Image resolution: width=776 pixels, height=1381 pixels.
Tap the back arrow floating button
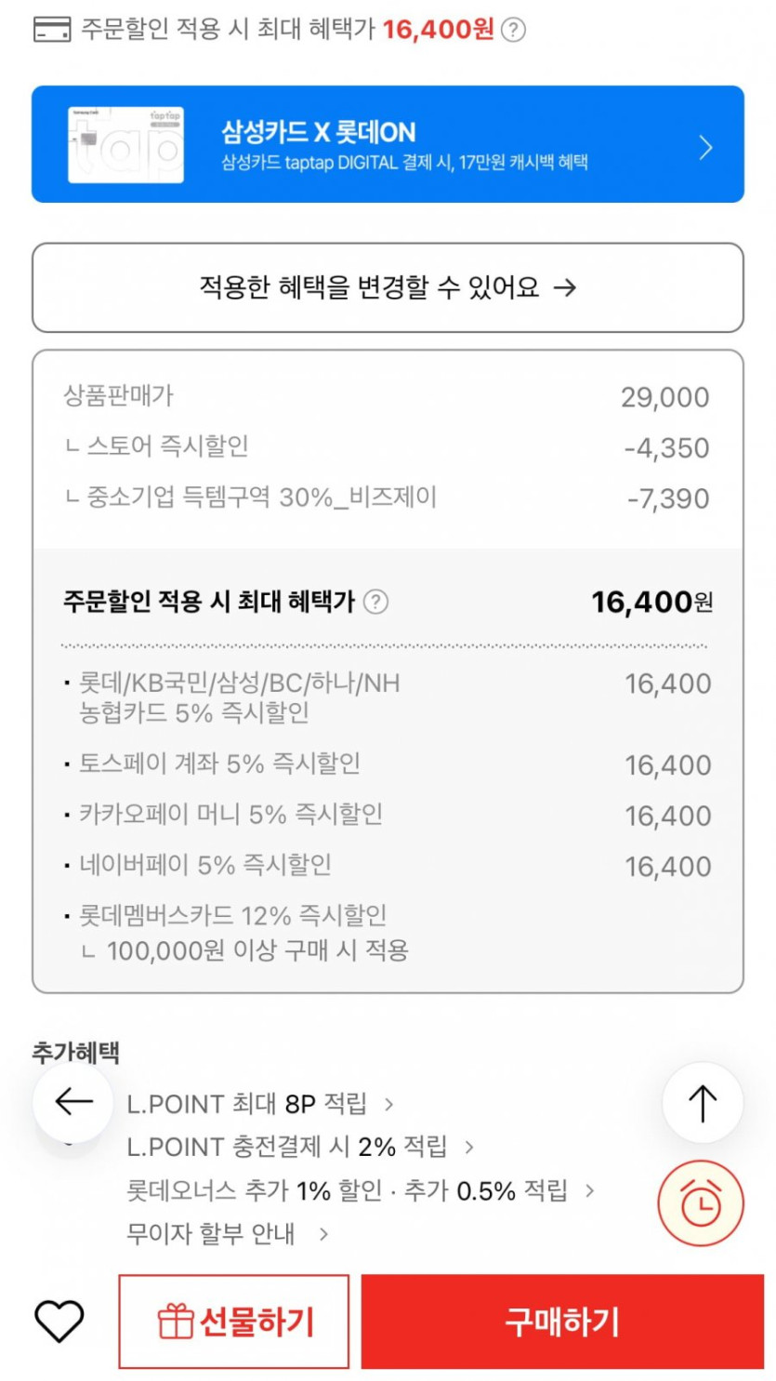(x=73, y=1102)
